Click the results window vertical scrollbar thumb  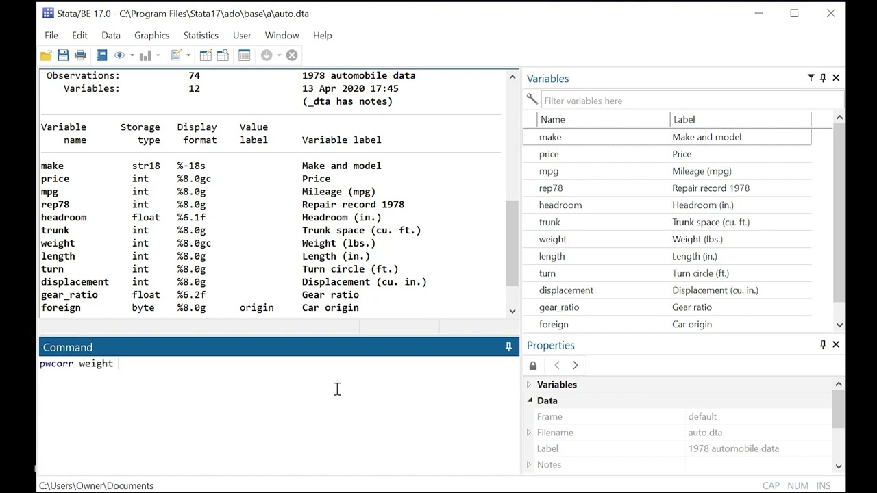point(512,243)
